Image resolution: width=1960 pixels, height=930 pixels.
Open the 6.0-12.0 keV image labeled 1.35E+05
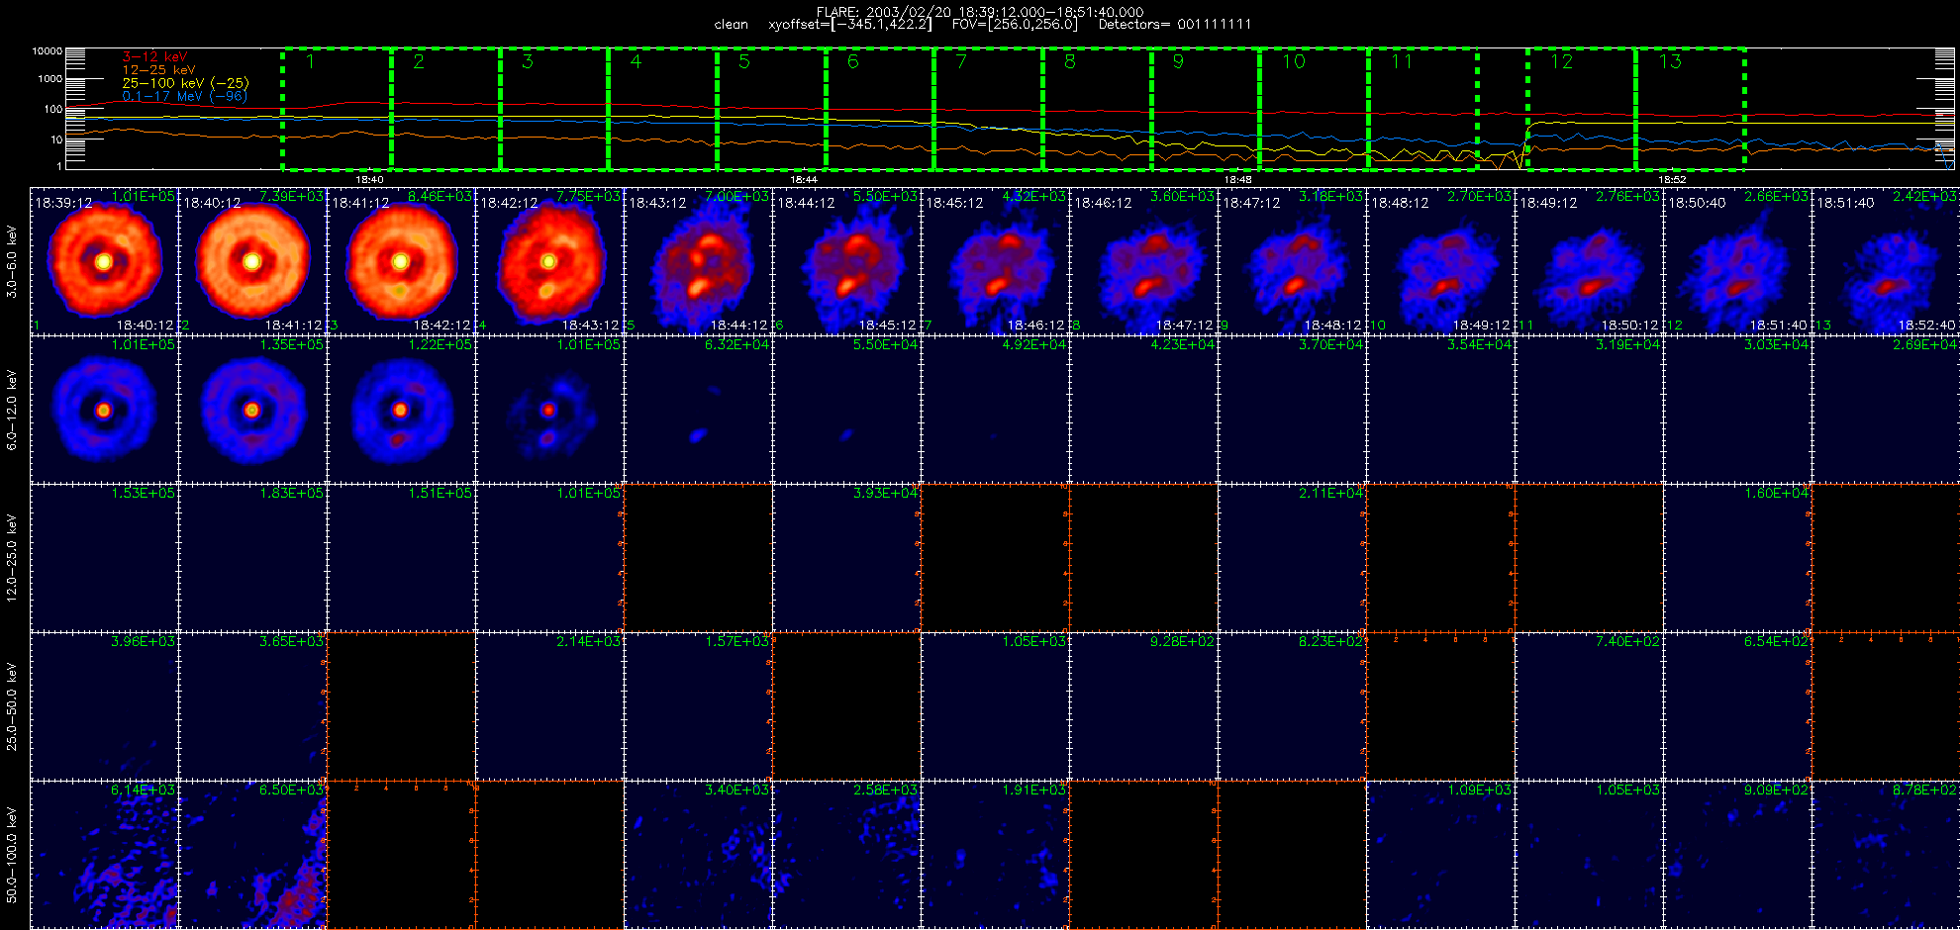click(x=252, y=410)
